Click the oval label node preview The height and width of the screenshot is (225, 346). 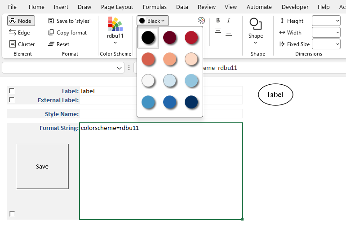pyautogui.click(x=275, y=95)
